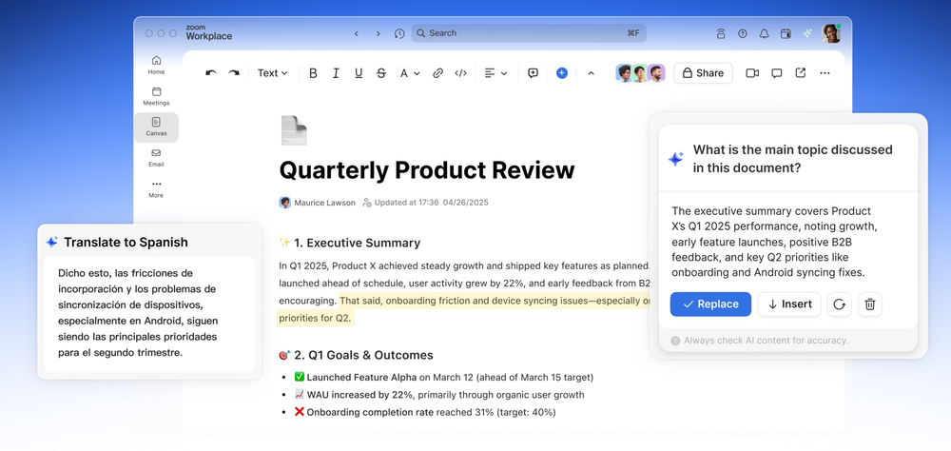Open the text color dropdown
Image resolution: width=951 pixels, height=451 pixels.
tap(409, 73)
